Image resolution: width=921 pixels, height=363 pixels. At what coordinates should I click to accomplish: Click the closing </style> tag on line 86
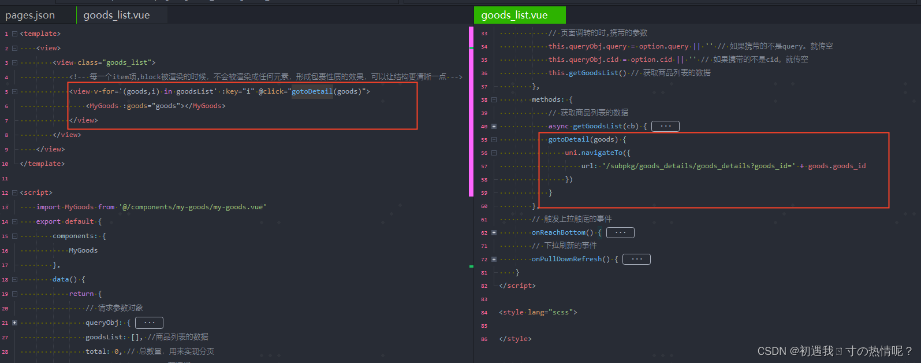(515, 339)
